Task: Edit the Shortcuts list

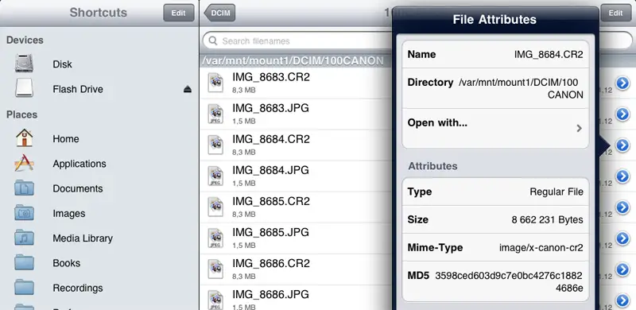Action: point(178,13)
